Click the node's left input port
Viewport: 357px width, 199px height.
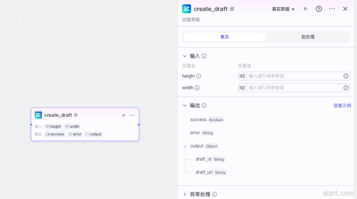[x=31, y=124]
